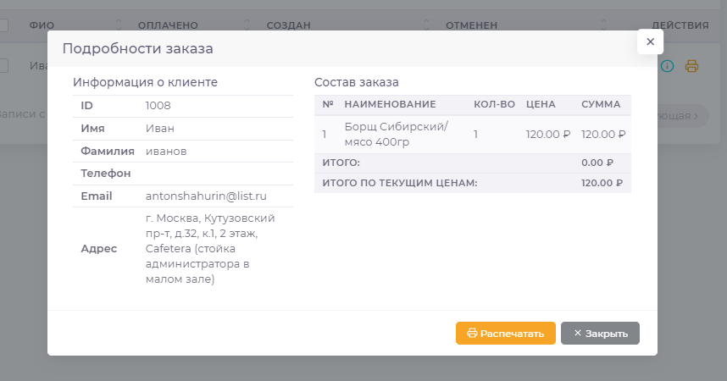Toggle the checkbox for the Иван row
The width and height of the screenshot is (727, 381).
point(3,66)
